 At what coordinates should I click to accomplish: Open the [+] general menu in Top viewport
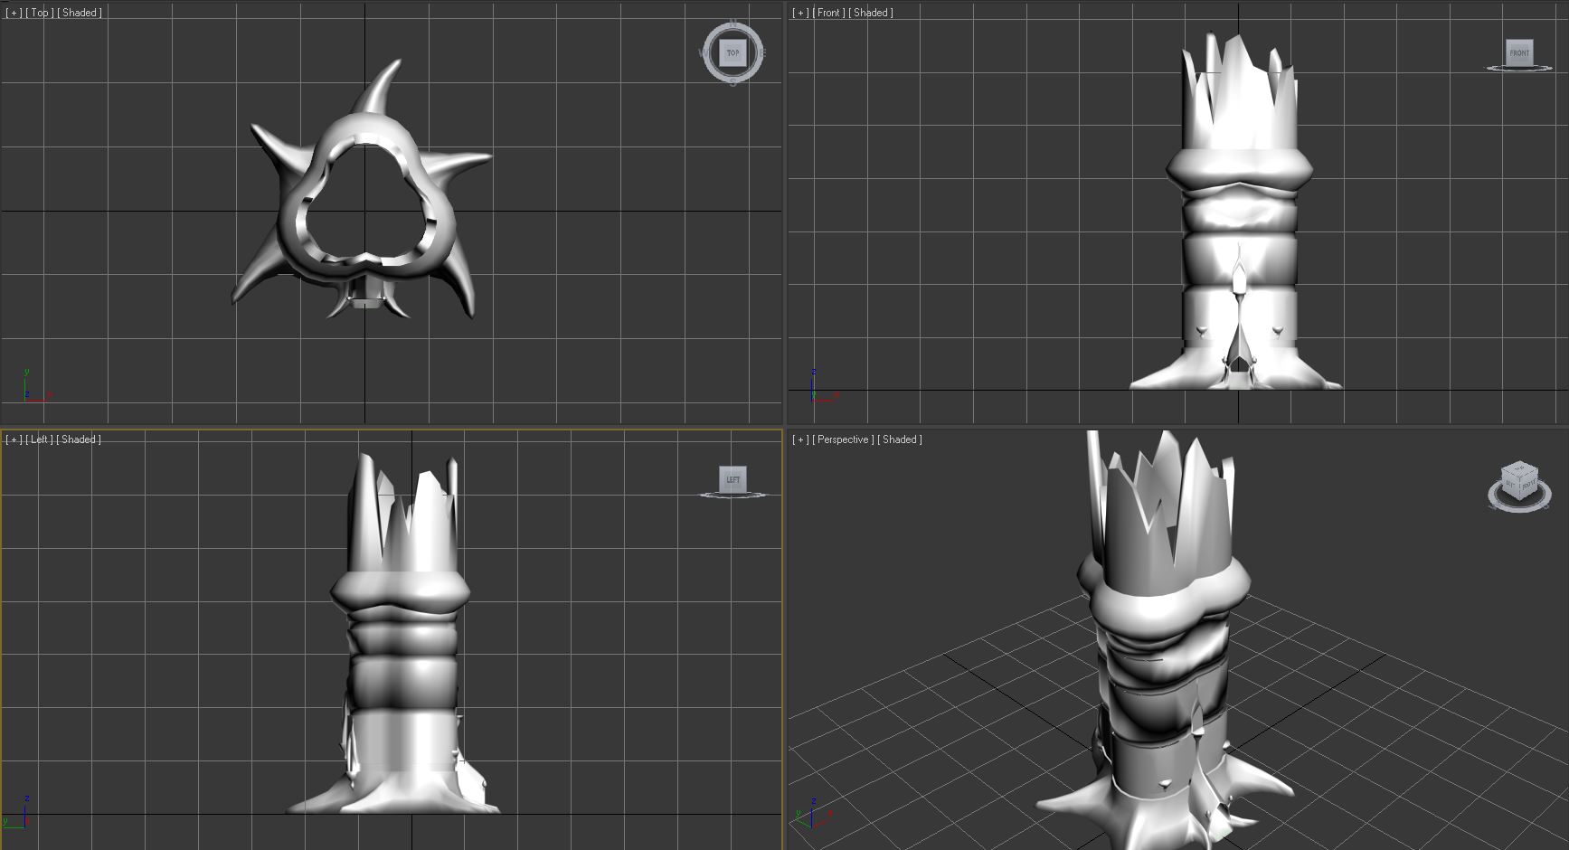[14, 13]
